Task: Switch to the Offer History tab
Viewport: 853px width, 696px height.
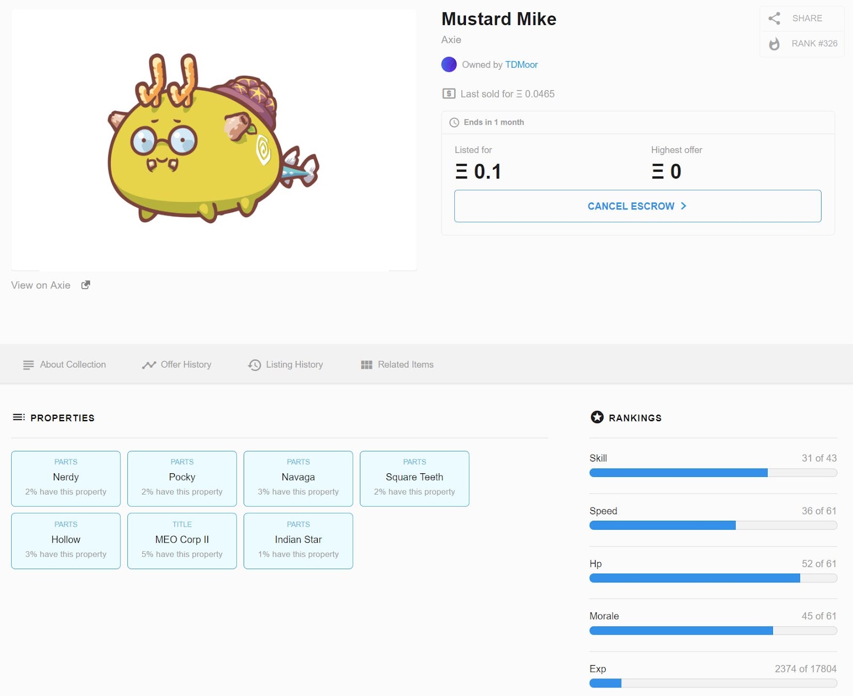Action: pyautogui.click(x=177, y=365)
